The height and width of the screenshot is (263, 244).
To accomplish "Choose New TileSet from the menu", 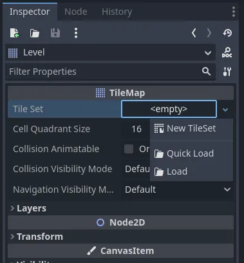I will [x=191, y=128].
